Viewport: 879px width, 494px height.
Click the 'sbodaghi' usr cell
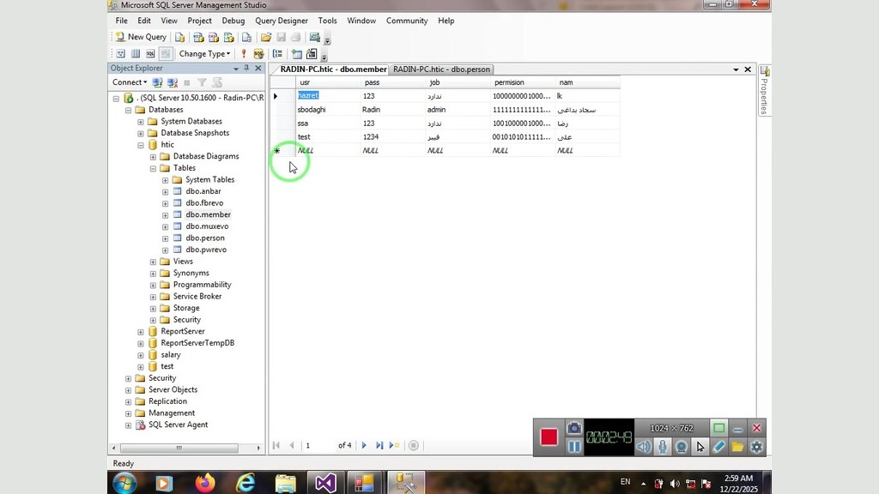coord(312,110)
